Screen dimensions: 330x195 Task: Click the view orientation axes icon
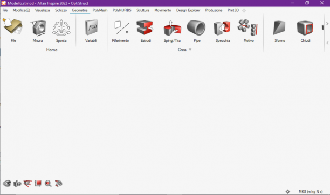pos(27,184)
